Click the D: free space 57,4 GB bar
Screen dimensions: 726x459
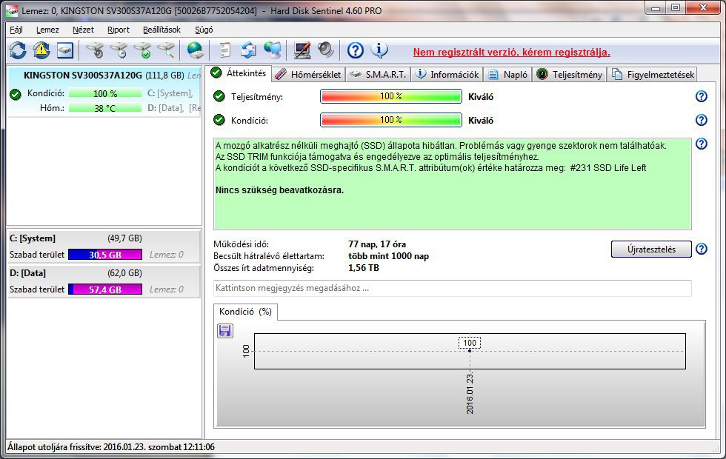[x=105, y=289]
